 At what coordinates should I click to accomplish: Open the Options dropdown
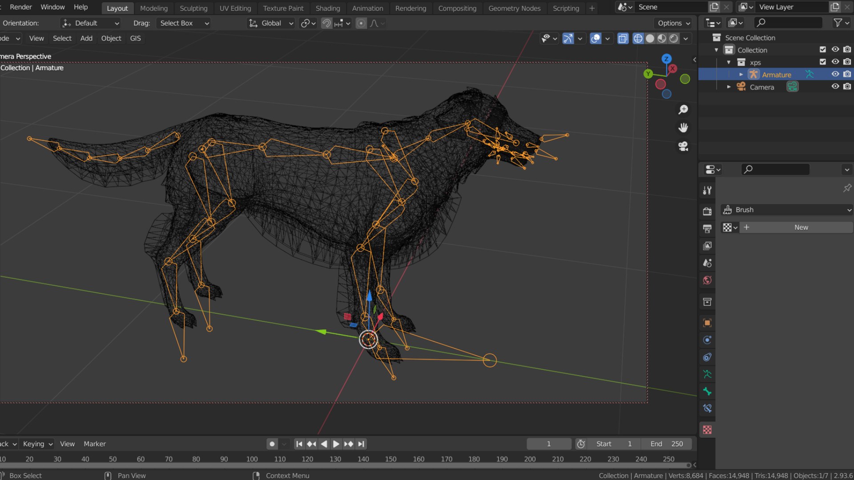pyautogui.click(x=674, y=23)
